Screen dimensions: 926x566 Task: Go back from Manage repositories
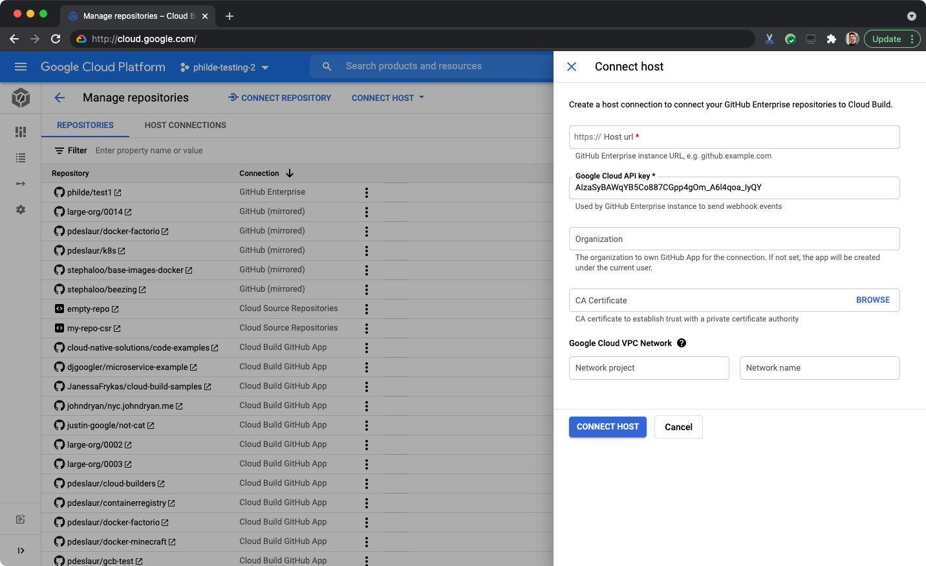click(60, 98)
